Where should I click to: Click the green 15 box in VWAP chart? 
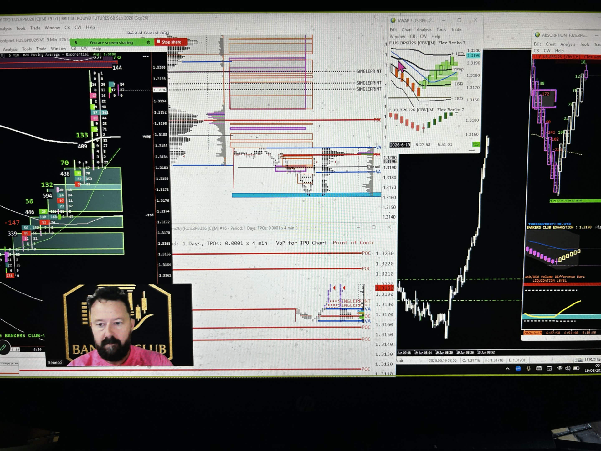pyautogui.click(x=476, y=144)
